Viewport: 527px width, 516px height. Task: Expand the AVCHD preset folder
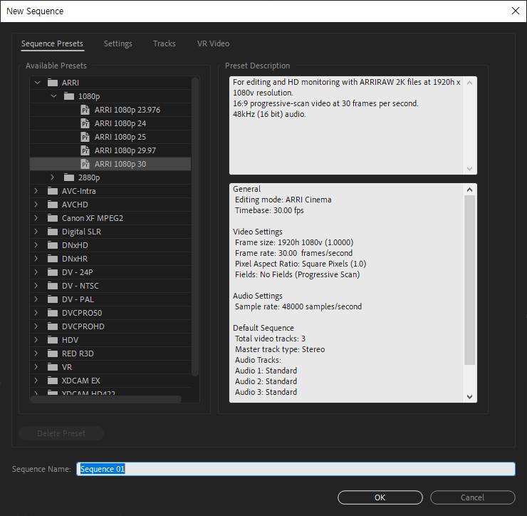(x=36, y=204)
